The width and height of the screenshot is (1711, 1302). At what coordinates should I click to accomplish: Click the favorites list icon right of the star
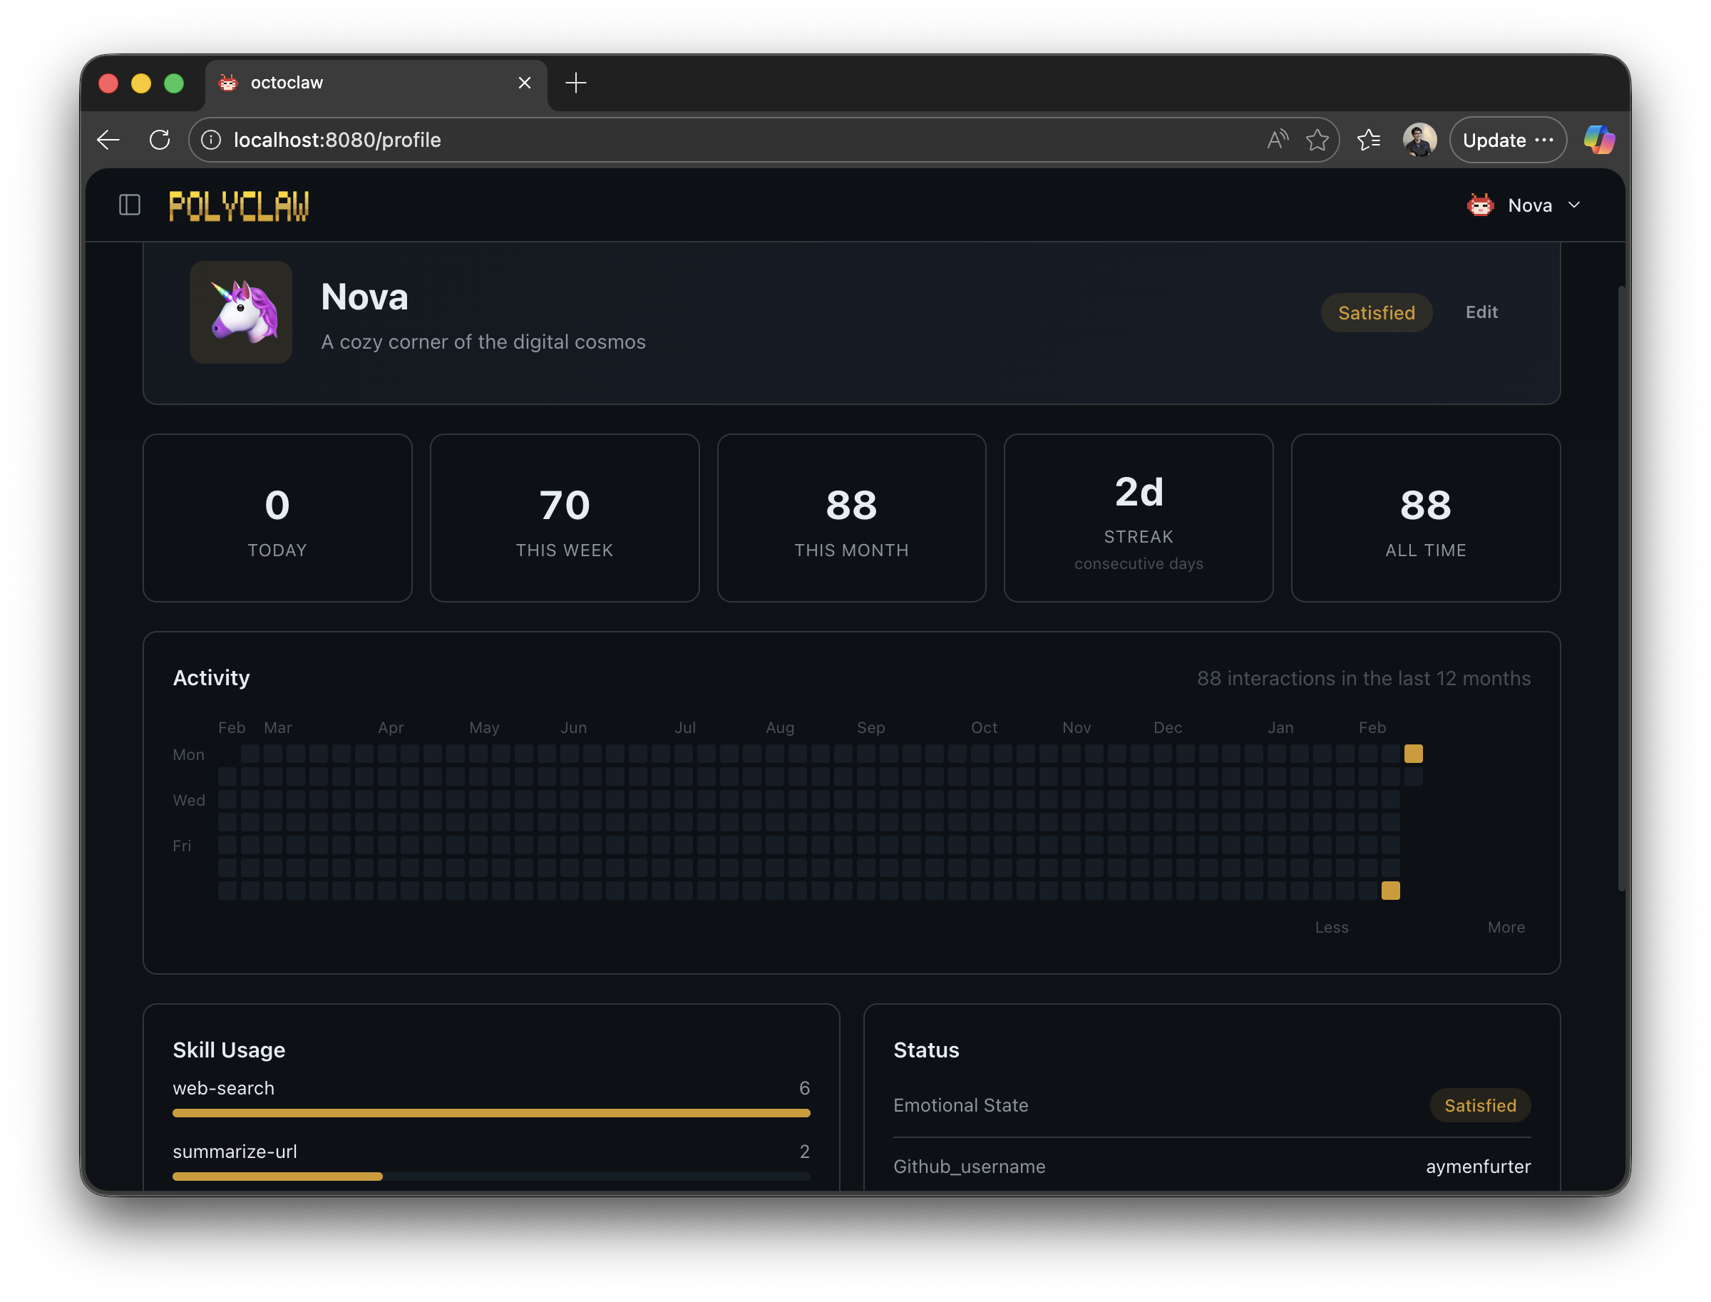pyautogui.click(x=1369, y=140)
